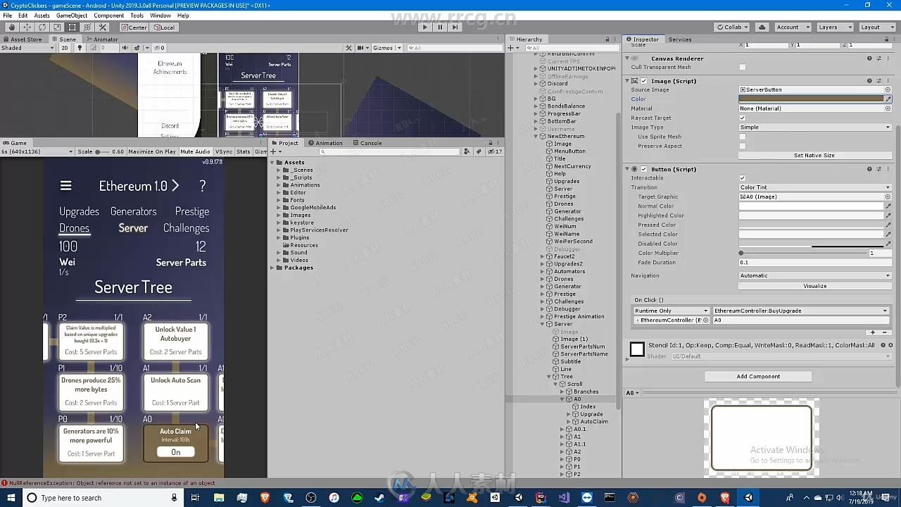
Task: Select the combined Transform tool
Action: click(x=87, y=27)
